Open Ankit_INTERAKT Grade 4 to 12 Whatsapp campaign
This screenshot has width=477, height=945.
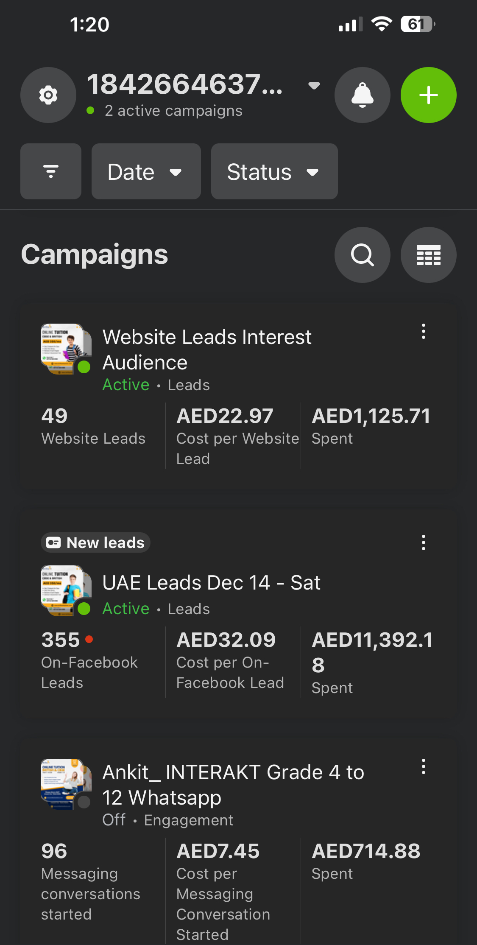(233, 785)
